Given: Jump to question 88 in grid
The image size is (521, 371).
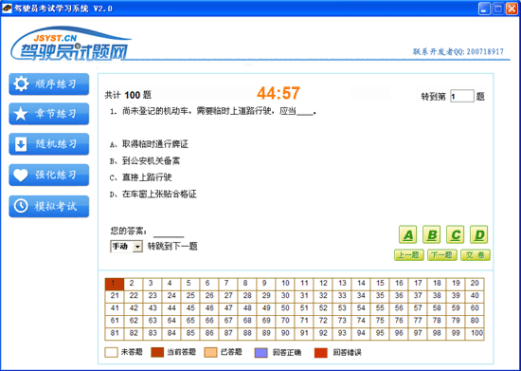Looking at the screenshot, I should [247, 334].
